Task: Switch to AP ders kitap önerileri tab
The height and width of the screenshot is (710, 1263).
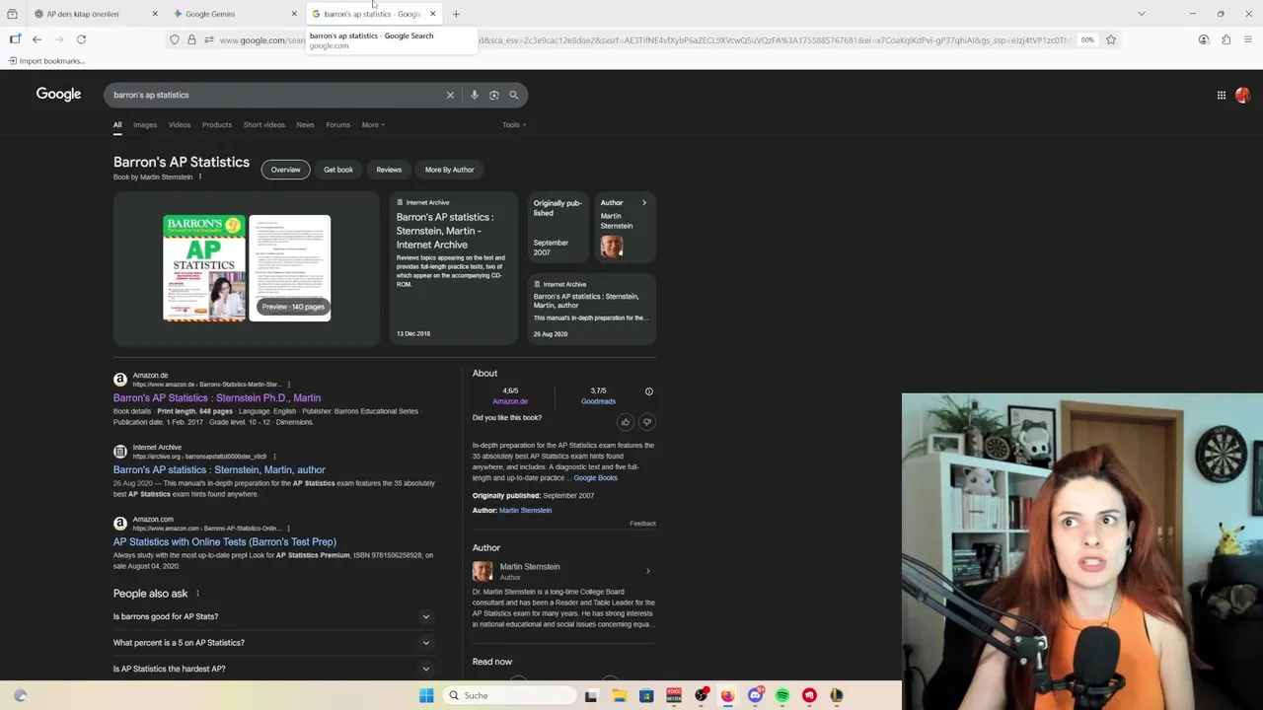Action: (94, 14)
